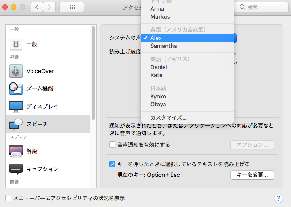Click the sidebar vertical scrollbar

(x=93, y=73)
